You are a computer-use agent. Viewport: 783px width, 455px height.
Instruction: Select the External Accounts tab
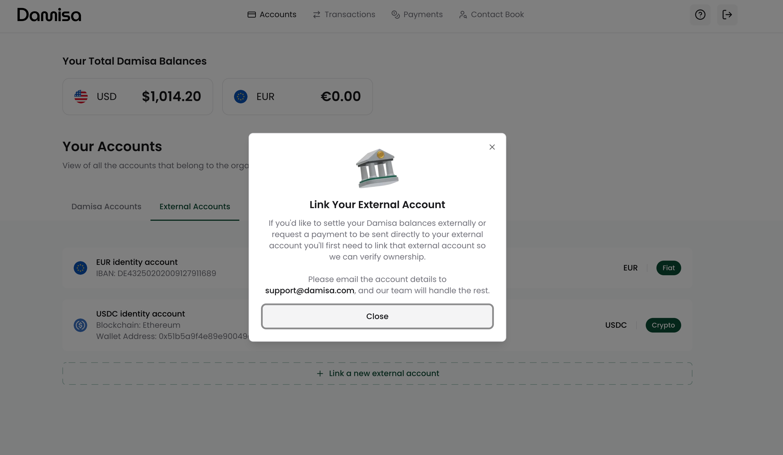195,206
